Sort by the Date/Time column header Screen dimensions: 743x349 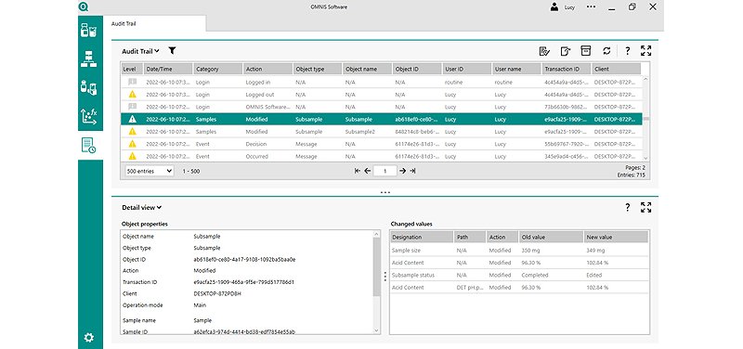coord(168,69)
